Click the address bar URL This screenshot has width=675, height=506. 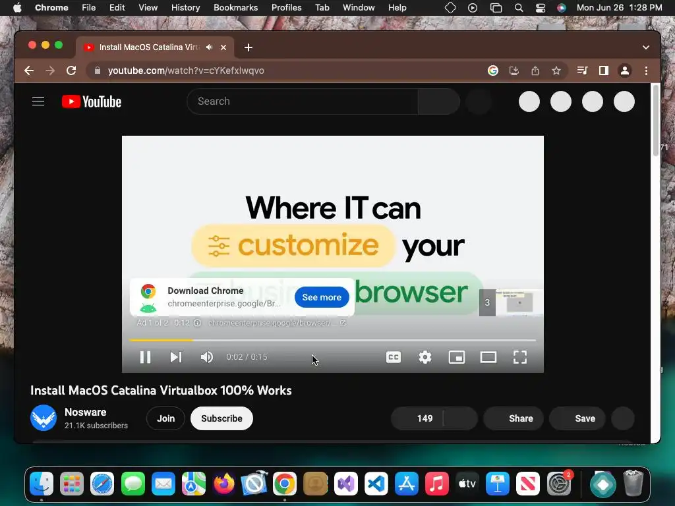(x=186, y=70)
